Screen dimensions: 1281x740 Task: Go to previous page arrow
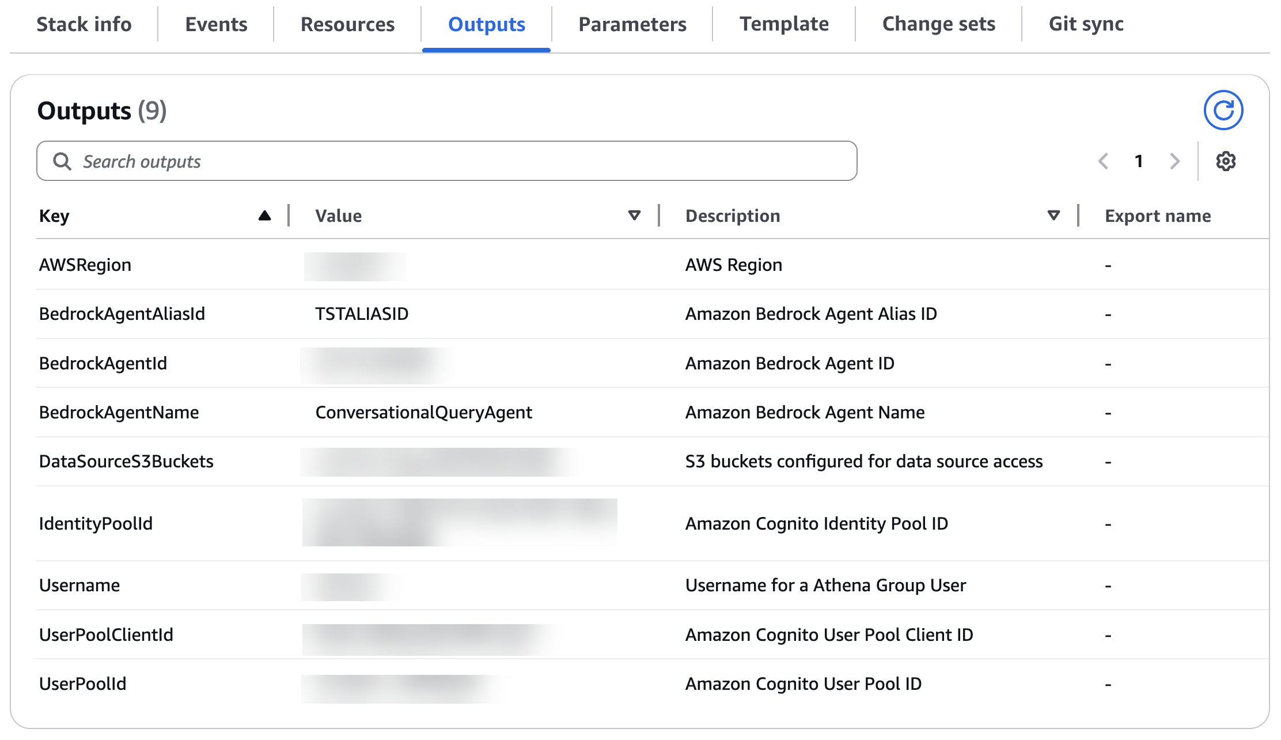click(1103, 161)
